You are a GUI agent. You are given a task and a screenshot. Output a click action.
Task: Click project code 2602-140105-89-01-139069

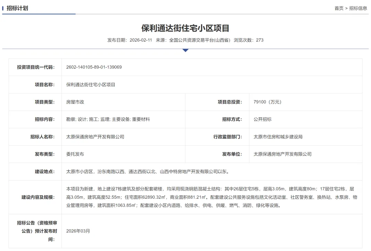click(x=94, y=67)
